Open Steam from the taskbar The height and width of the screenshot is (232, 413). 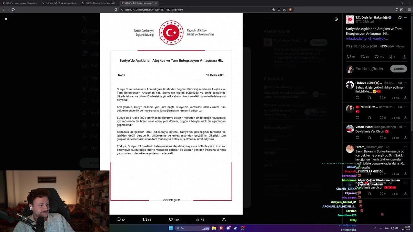point(235,228)
